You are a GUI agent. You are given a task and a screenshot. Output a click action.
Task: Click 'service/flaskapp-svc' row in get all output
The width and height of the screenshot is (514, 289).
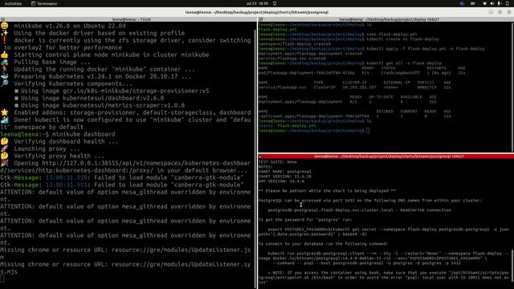tap(355, 88)
